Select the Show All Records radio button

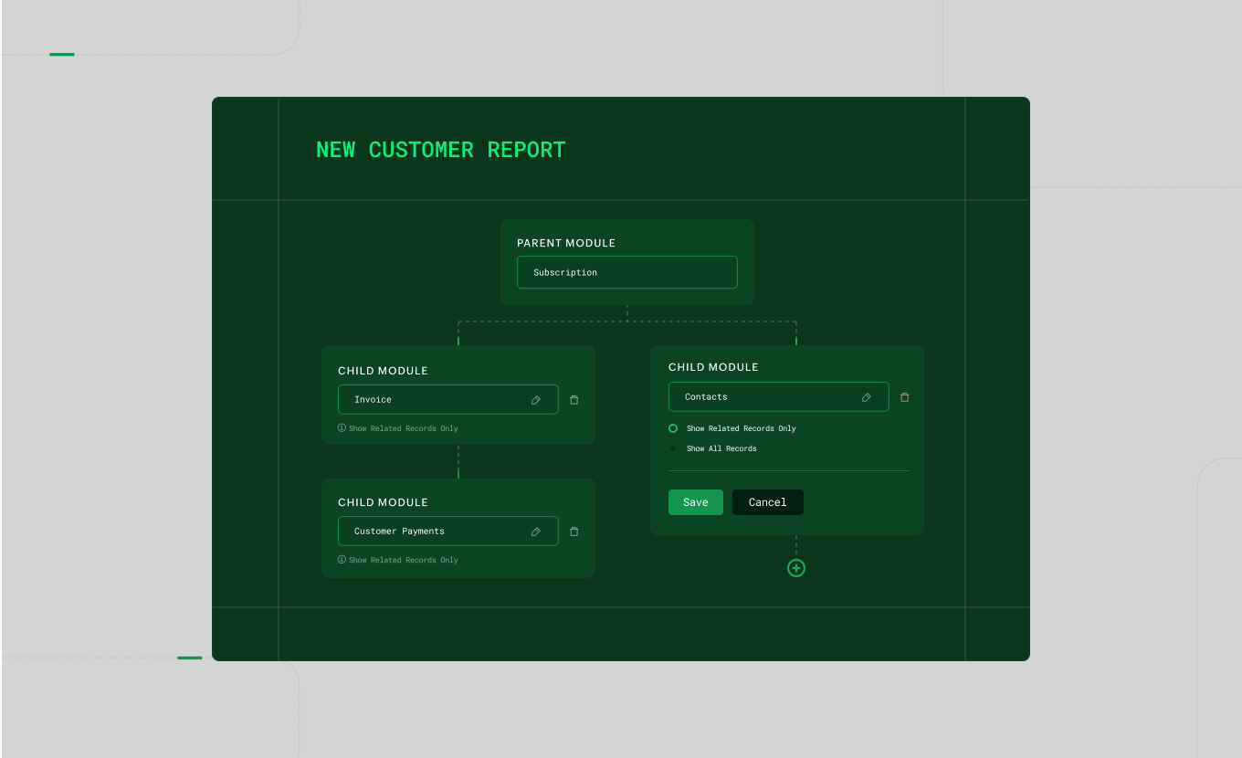coord(673,448)
